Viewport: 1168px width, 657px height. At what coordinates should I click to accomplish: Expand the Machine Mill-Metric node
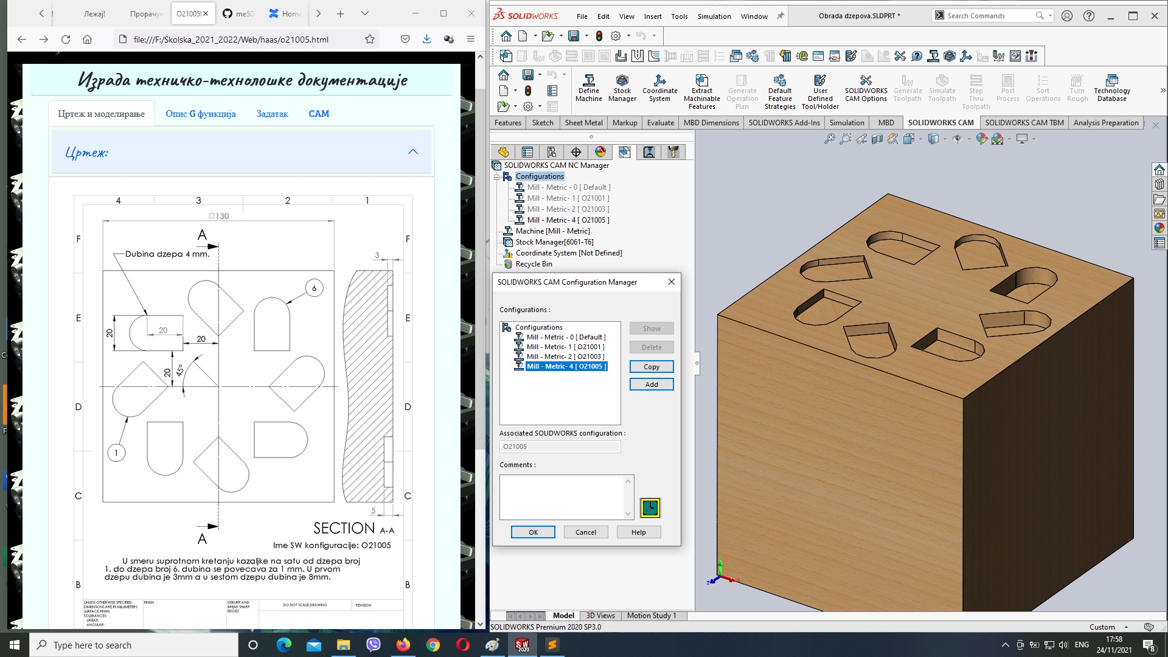point(498,231)
